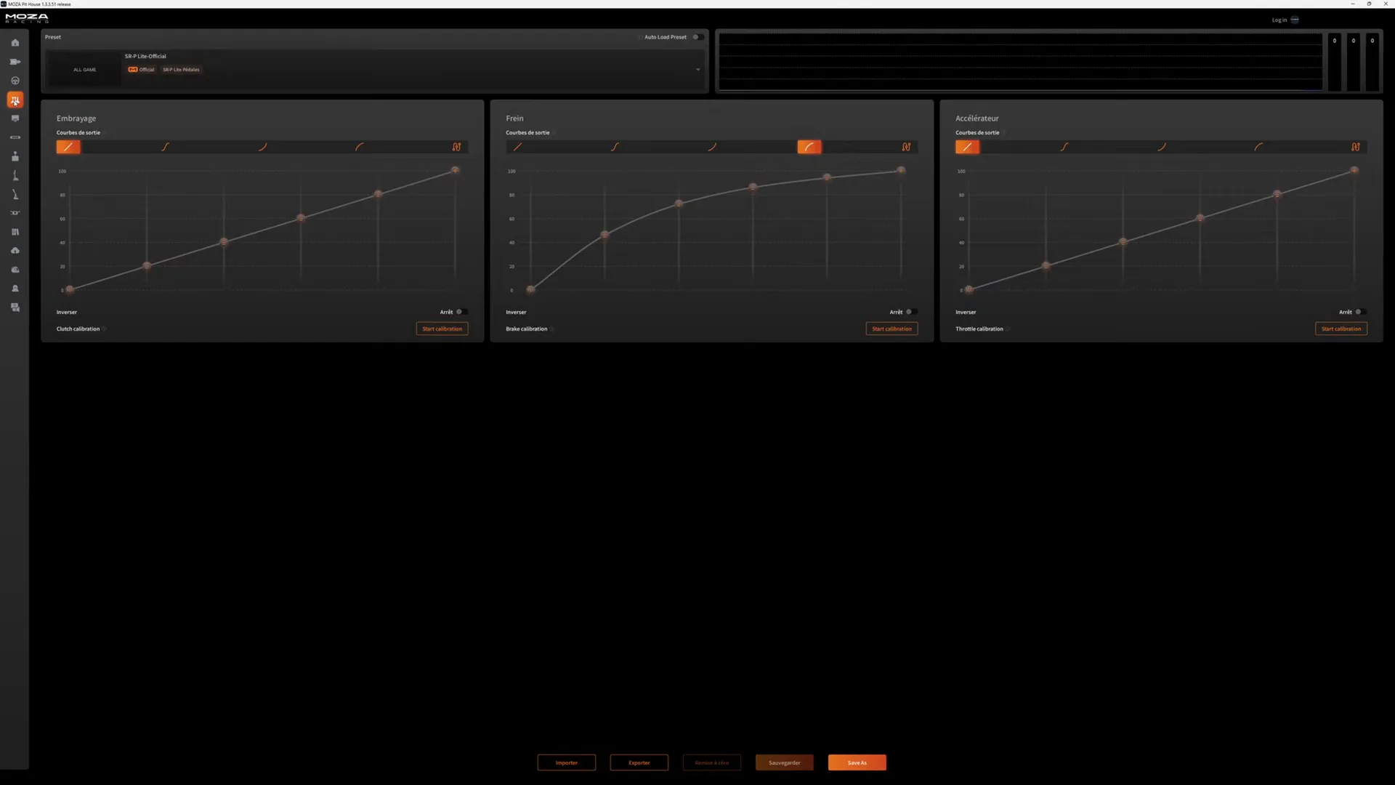This screenshot has height=785, width=1395.
Task: Toggle Inverser switch for Embrayage
Action: pyautogui.click(x=462, y=312)
